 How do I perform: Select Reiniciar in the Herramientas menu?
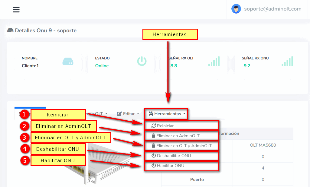(165, 126)
